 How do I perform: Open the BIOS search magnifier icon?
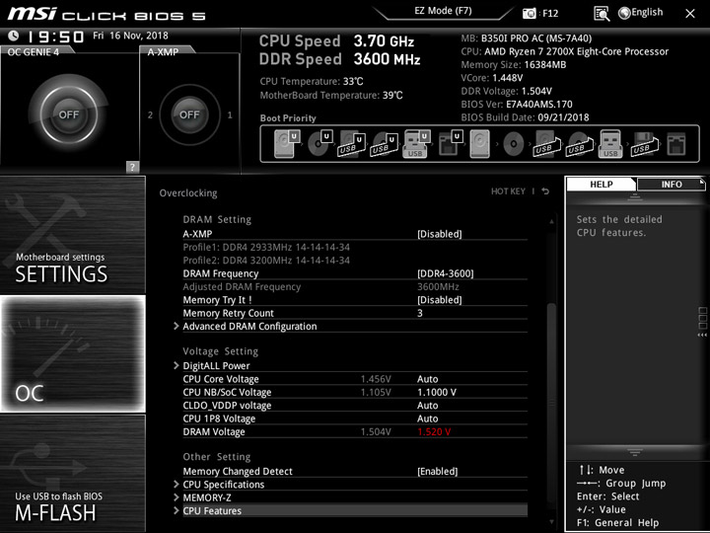(x=602, y=14)
